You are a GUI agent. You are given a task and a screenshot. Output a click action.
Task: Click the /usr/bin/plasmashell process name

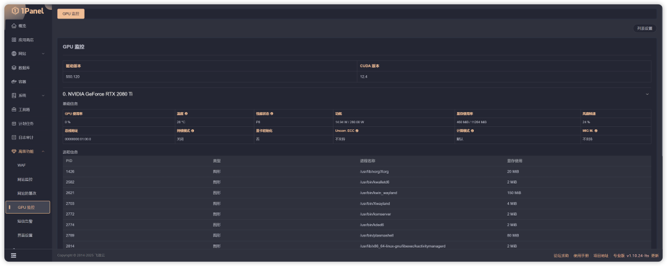[377, 235]
